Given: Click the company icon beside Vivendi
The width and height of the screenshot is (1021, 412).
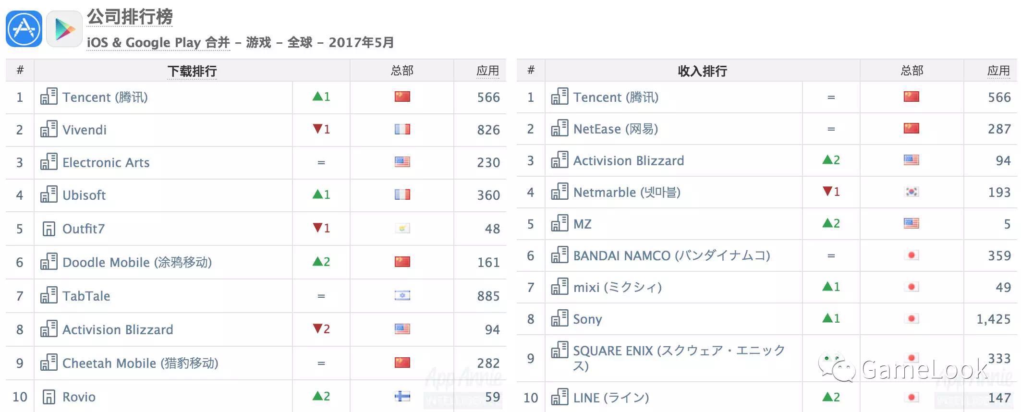Looking at the screenshot, I should [x=49, y=129].
